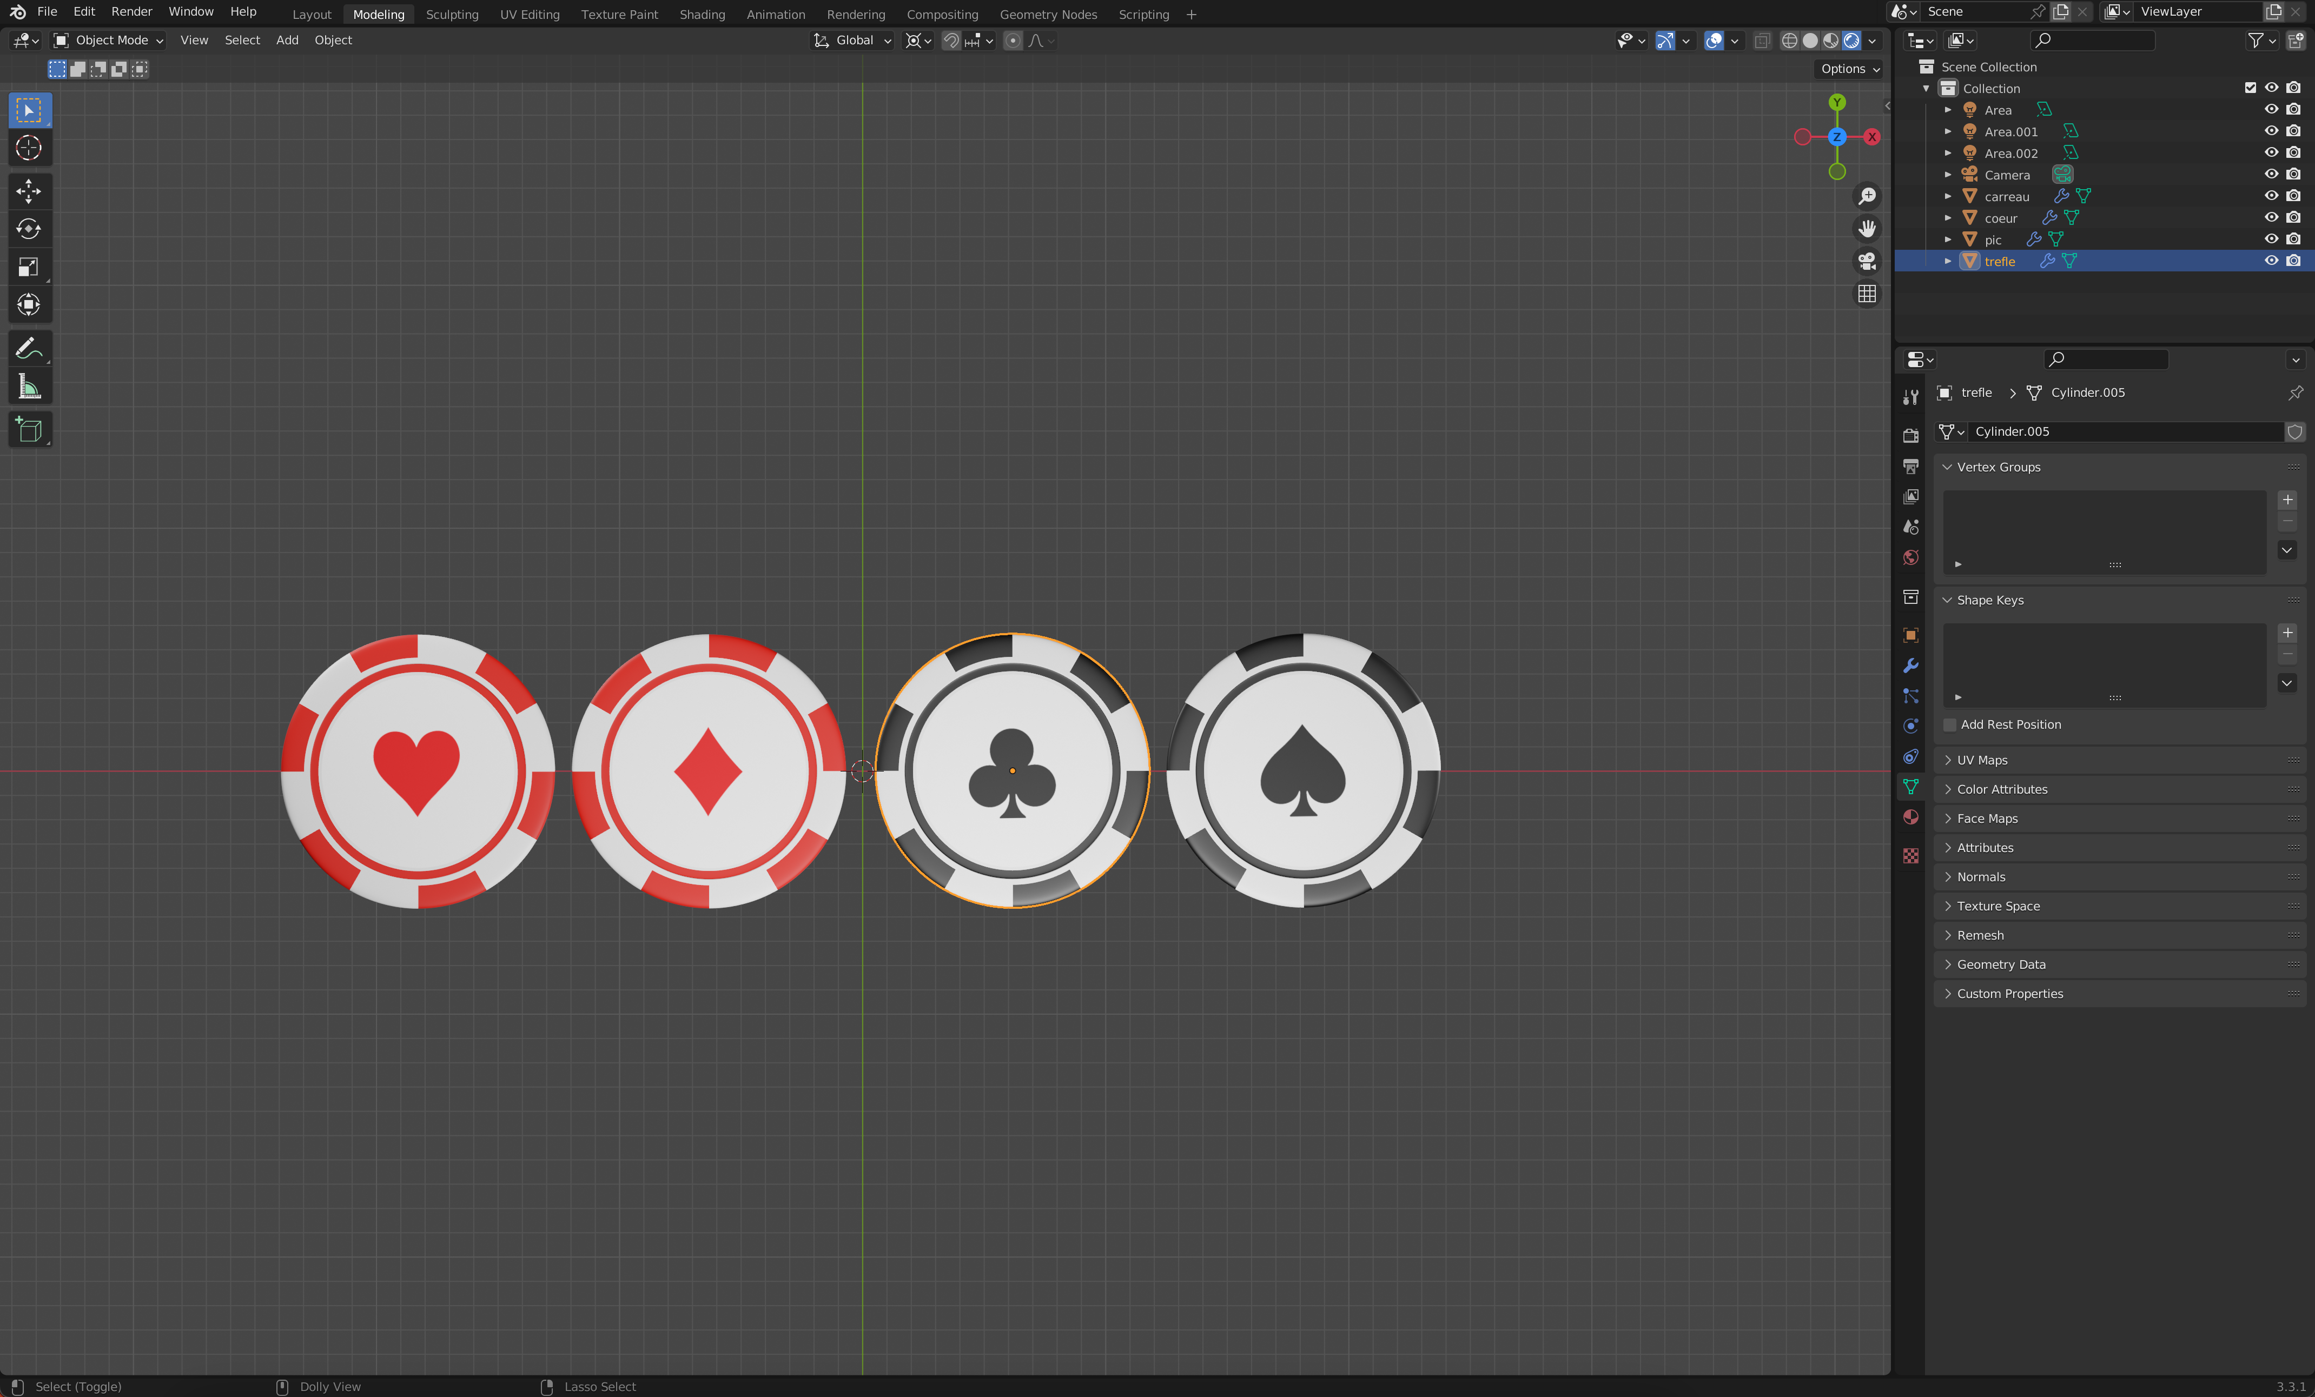Click the pin icon in properties header
Screen dimensions: 2315x1397
pos(2296,393)
